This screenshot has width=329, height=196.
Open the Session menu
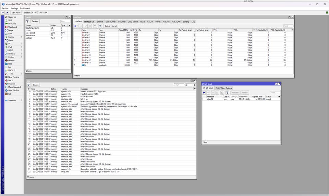(x=5, y=9)
